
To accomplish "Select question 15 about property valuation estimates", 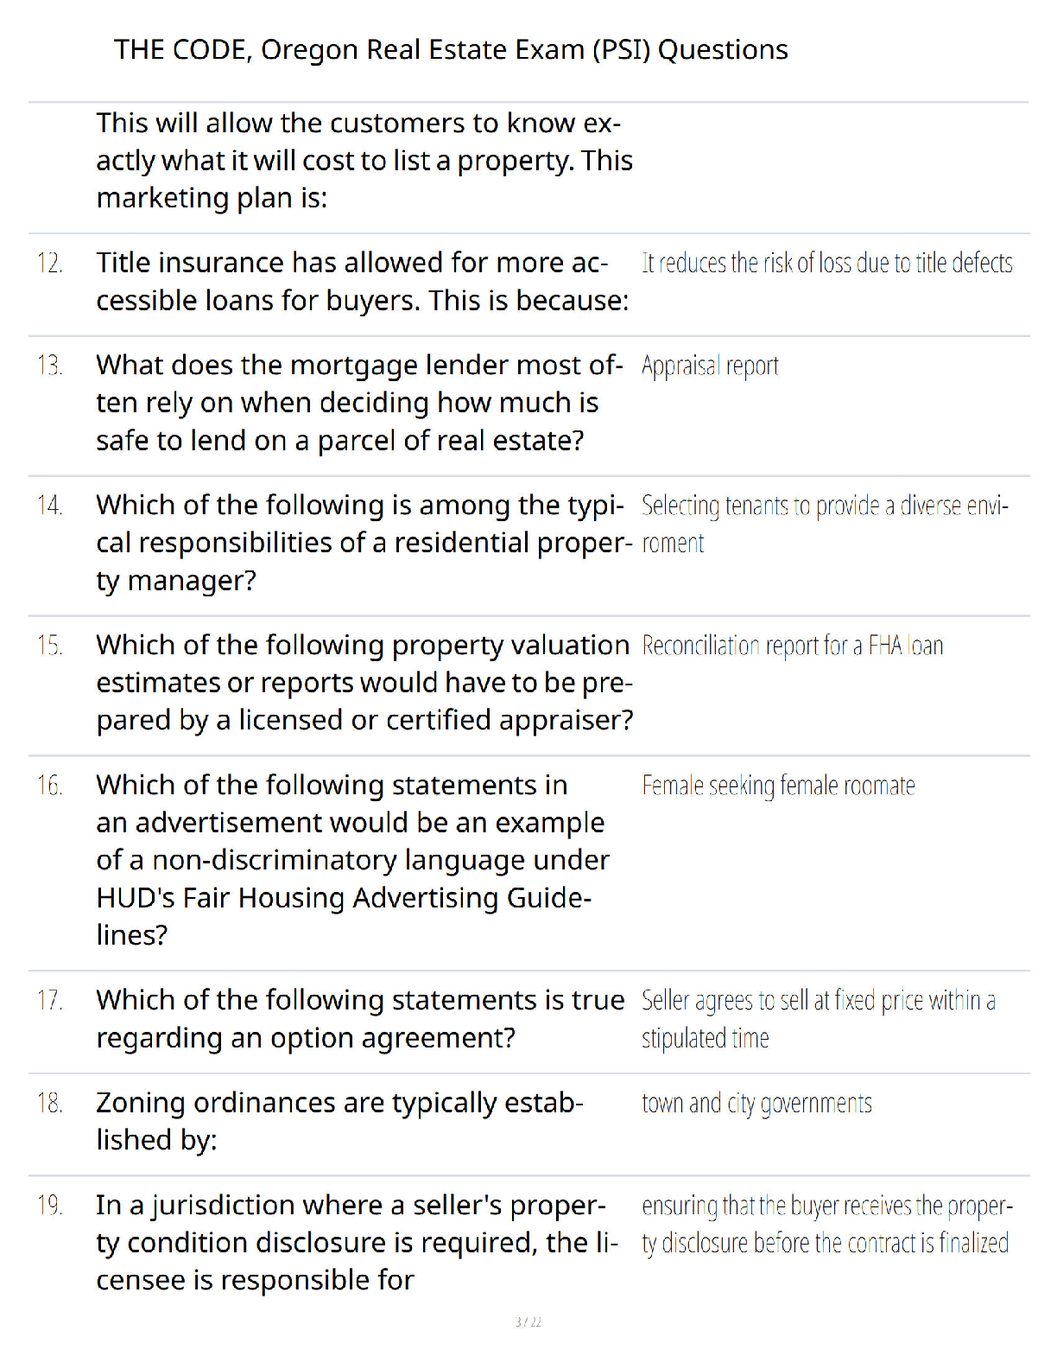I will point(364,683).
